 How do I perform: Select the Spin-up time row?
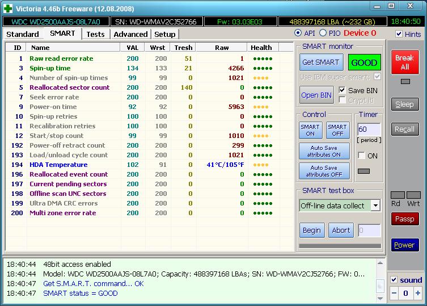(x=149, y=68)
